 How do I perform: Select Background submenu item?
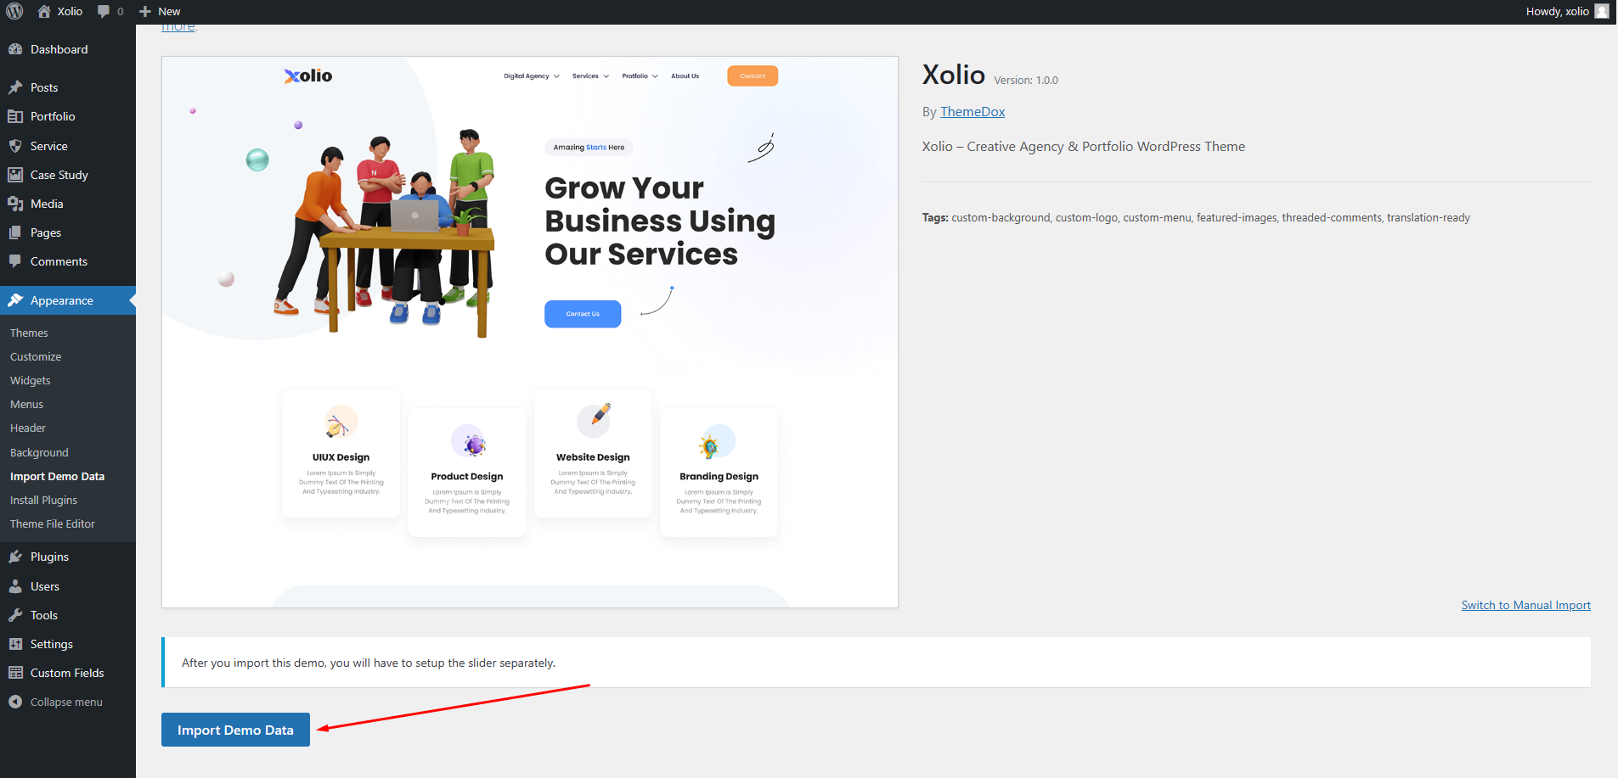coord(39,453)
